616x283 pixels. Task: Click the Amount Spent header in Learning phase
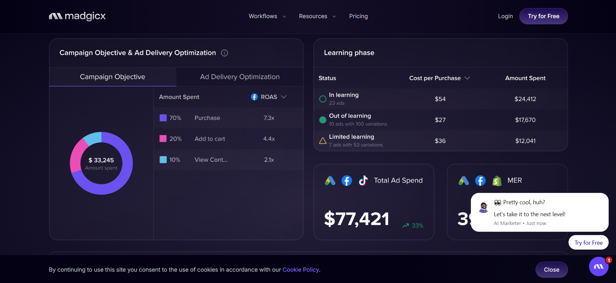point(525,78)
